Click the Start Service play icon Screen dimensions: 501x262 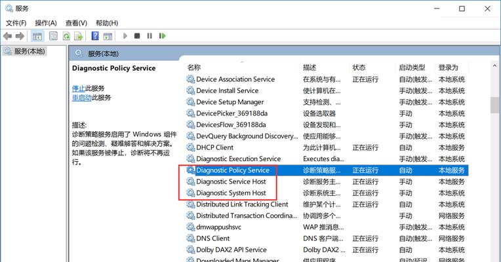click(125, 36)
